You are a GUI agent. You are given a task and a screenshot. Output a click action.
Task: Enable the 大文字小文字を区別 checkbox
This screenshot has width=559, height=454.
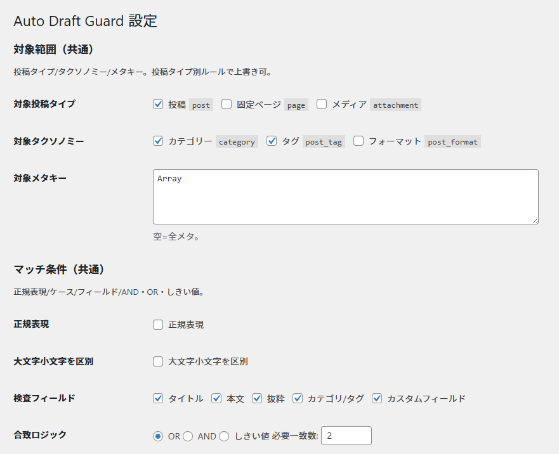coord(159,361)
